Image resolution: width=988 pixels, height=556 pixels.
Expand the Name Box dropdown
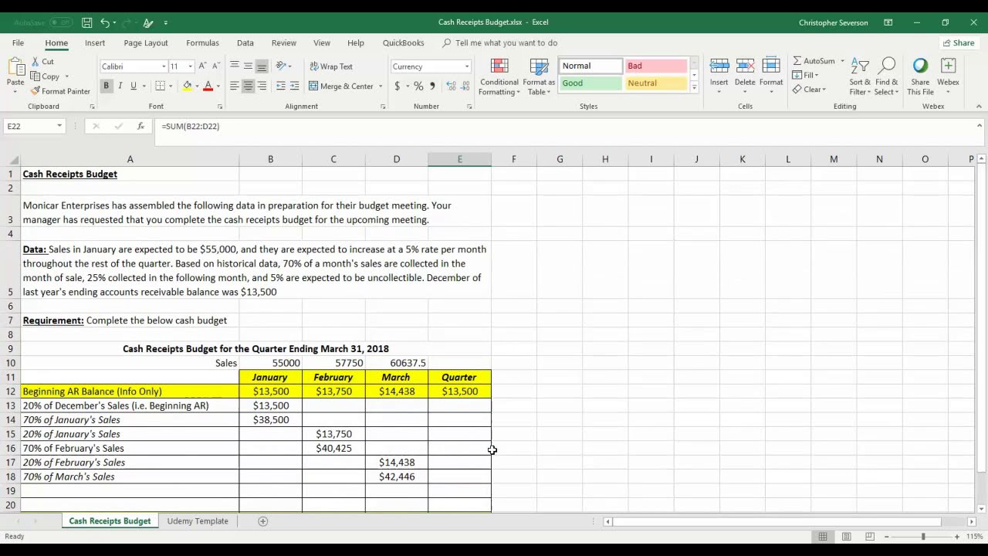click(x=59, y=126)
